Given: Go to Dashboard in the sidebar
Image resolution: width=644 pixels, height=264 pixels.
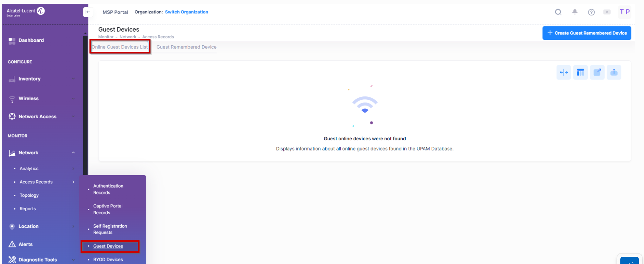Looking at the screenshot, I should pos(31,40).
